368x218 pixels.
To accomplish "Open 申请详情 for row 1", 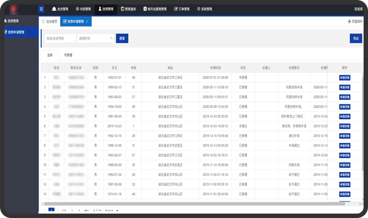I will [345, 78].
